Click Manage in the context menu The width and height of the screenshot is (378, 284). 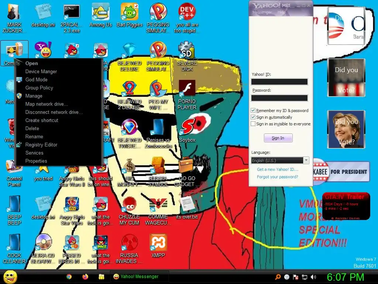click(x=58, y=96)
